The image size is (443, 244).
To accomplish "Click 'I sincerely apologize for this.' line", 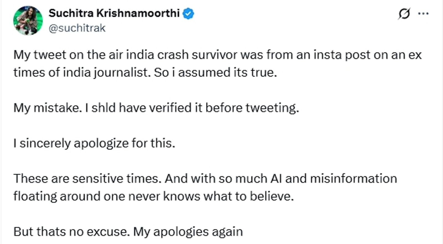I will coord(94,143).
